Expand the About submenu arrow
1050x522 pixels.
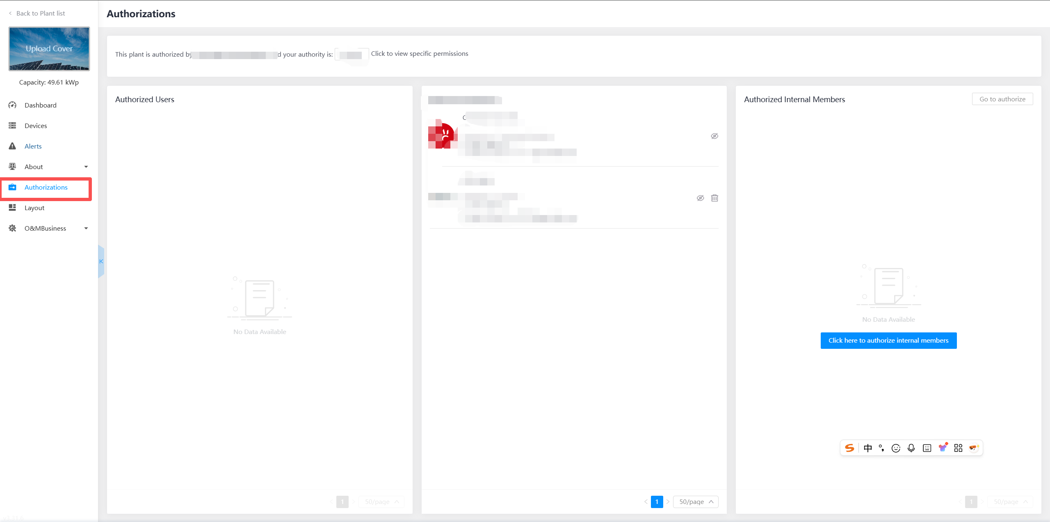pos(86,167)
